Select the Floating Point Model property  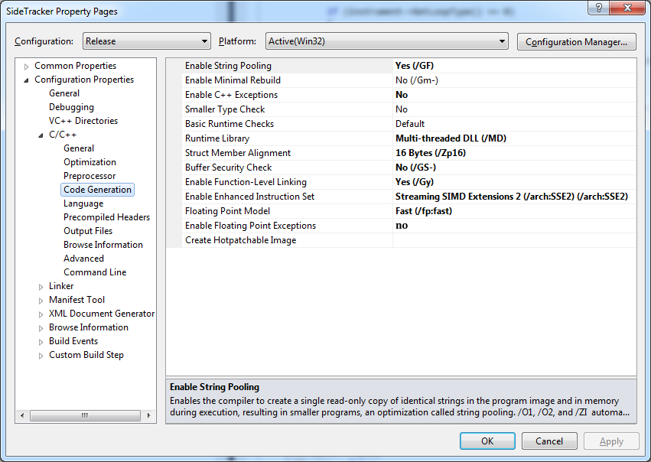coord(227,211)
